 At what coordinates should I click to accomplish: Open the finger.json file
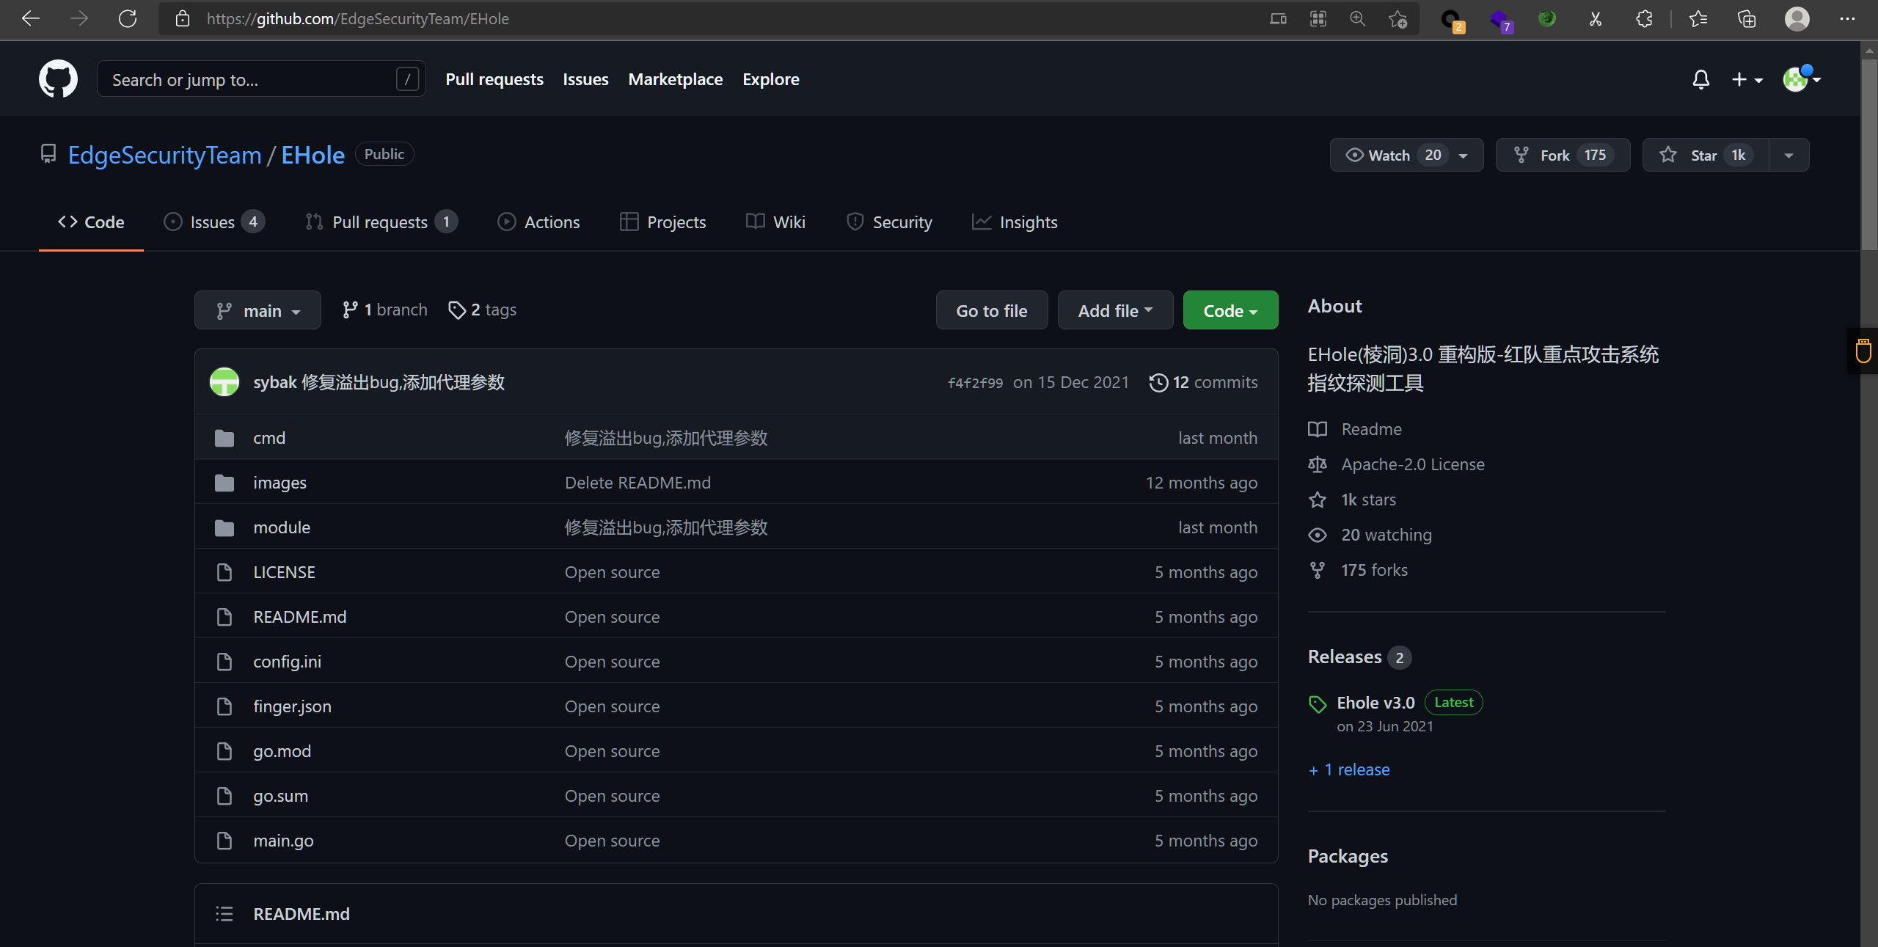(x=292, y=706)
